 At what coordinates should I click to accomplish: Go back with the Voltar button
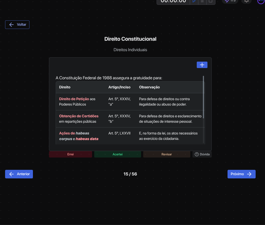point(17,25)
